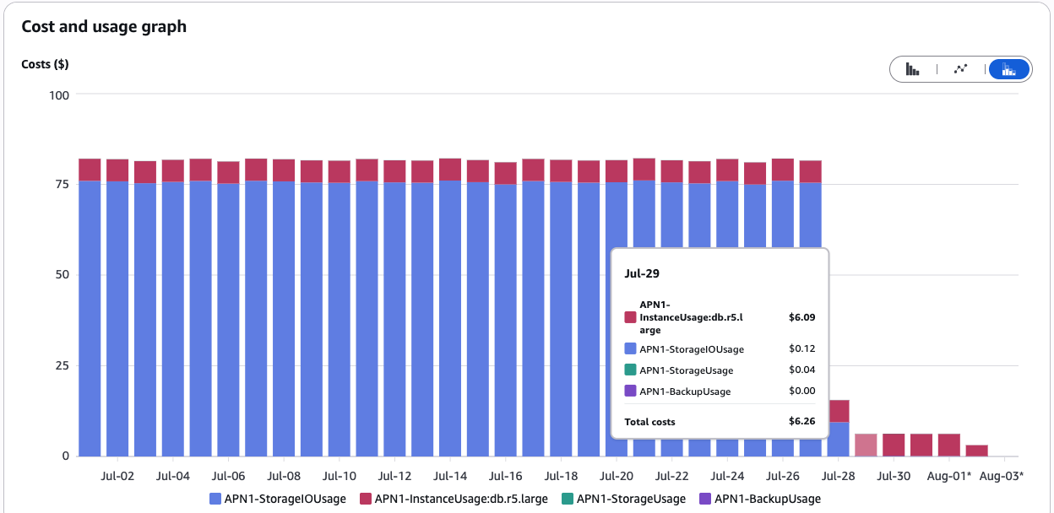The height and width of the screenshot is (513, 1054).
Task: Click the Jul-18 x-axis date label
Action: click(x=561, y=476)
